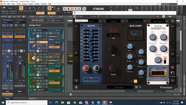Open the Edit menu

[x=8, y=4]
